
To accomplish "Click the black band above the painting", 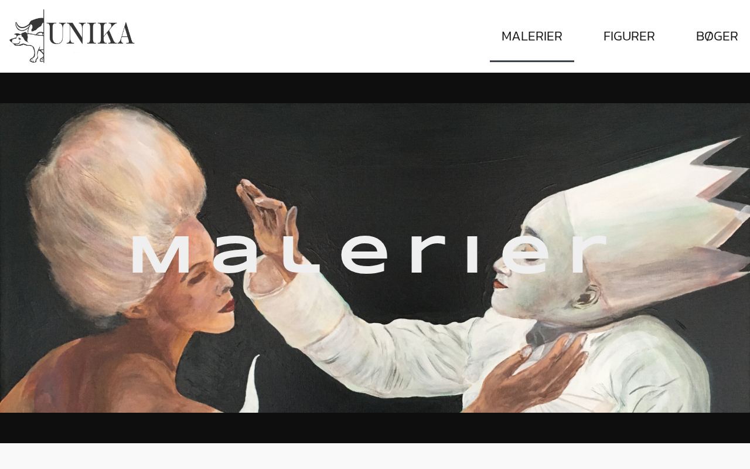I will pyautogui.click(x=375, y=88).
